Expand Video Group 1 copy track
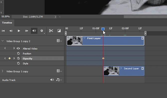This screenshot has width=167, height=98. click(x=2, y=71)
